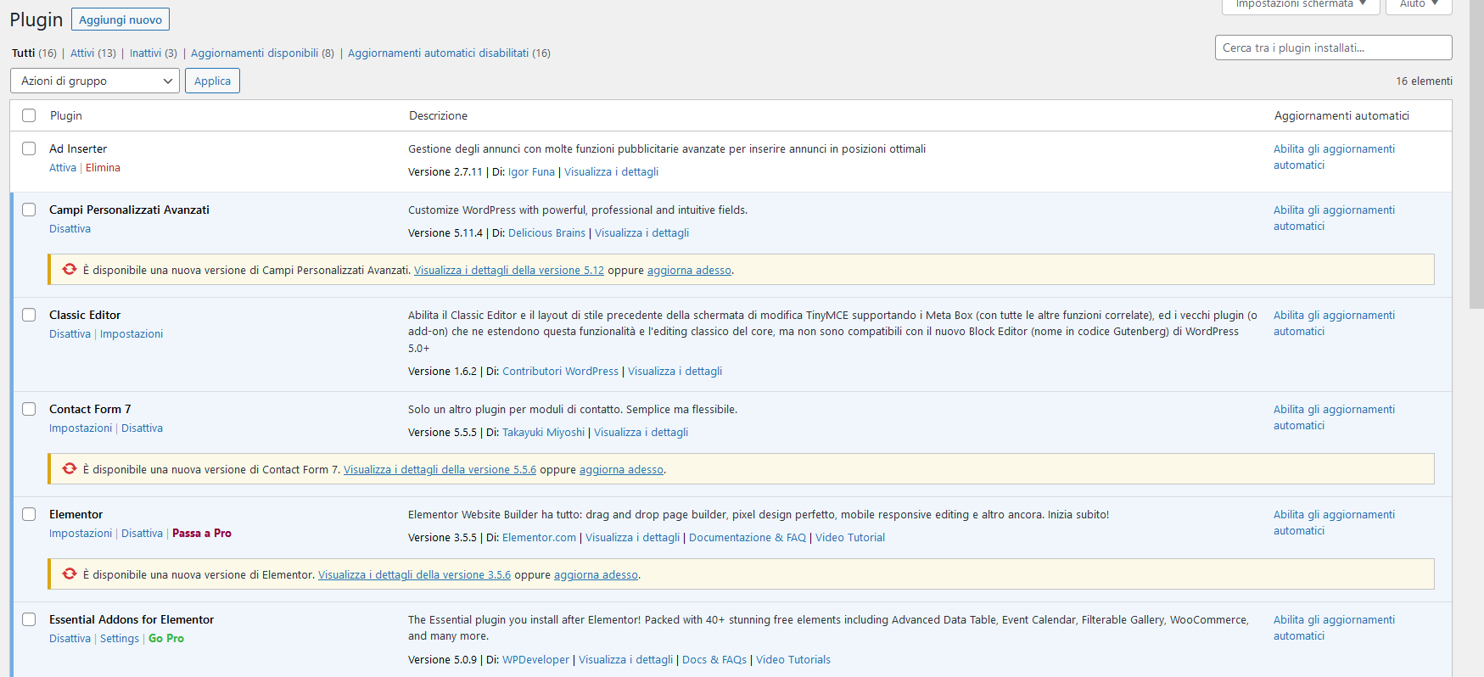Click the Aggiungi nuovo button
The width and height of the screenshot is (1484, 677).
[120, 20]
